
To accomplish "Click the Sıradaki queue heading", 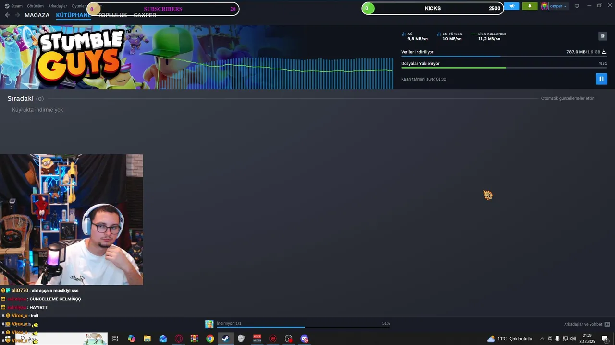I will pos(25,98).
